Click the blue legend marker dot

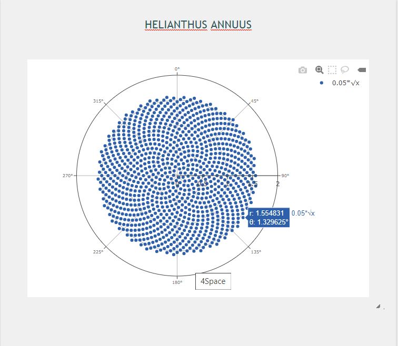coord(322,83)
